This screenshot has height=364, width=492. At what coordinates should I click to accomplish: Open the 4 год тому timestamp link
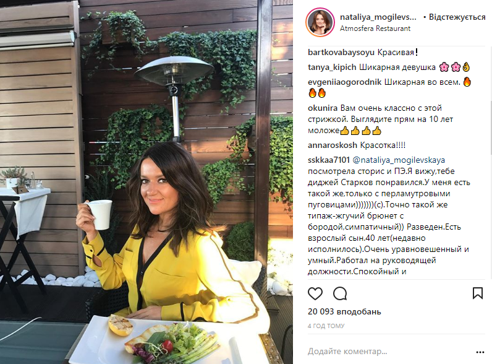(x=326, y=326)
